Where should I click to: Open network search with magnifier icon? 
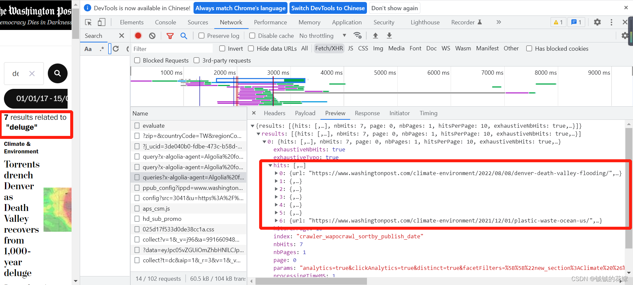(184, 36)
